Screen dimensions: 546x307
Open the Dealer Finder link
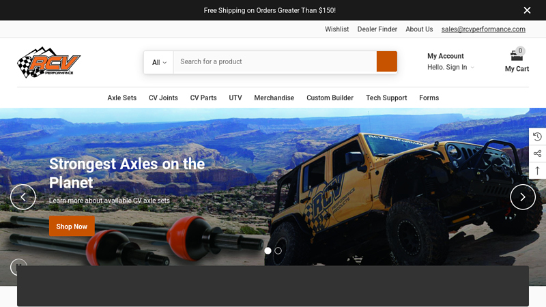tap(377, 29)
